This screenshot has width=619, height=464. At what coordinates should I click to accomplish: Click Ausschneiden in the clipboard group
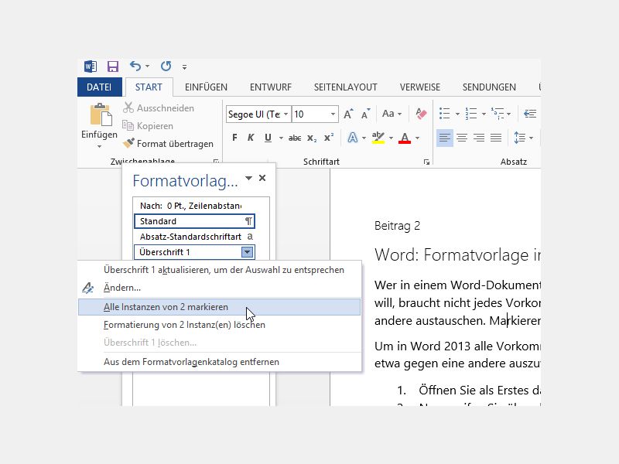pos(159,107)
